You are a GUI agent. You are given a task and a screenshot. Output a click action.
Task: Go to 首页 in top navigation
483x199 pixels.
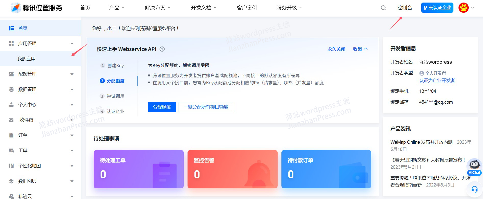[x=85, y=8]
